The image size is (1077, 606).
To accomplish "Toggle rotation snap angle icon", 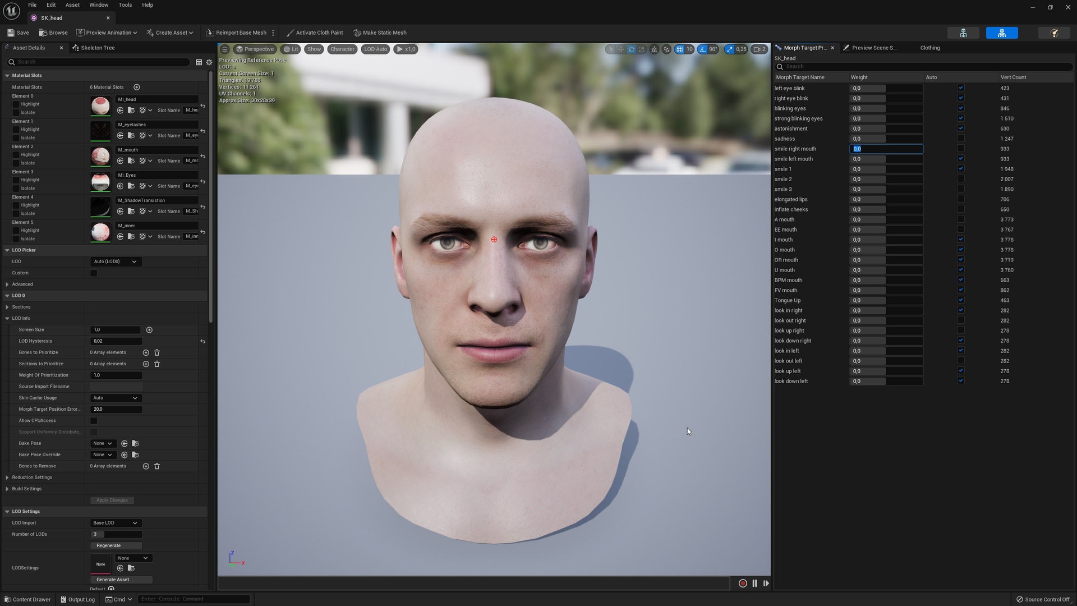I will [x=703, y=49].
